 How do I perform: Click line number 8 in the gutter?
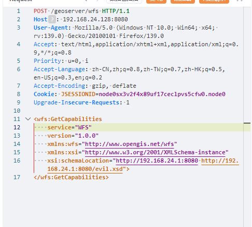click(19, 94)
